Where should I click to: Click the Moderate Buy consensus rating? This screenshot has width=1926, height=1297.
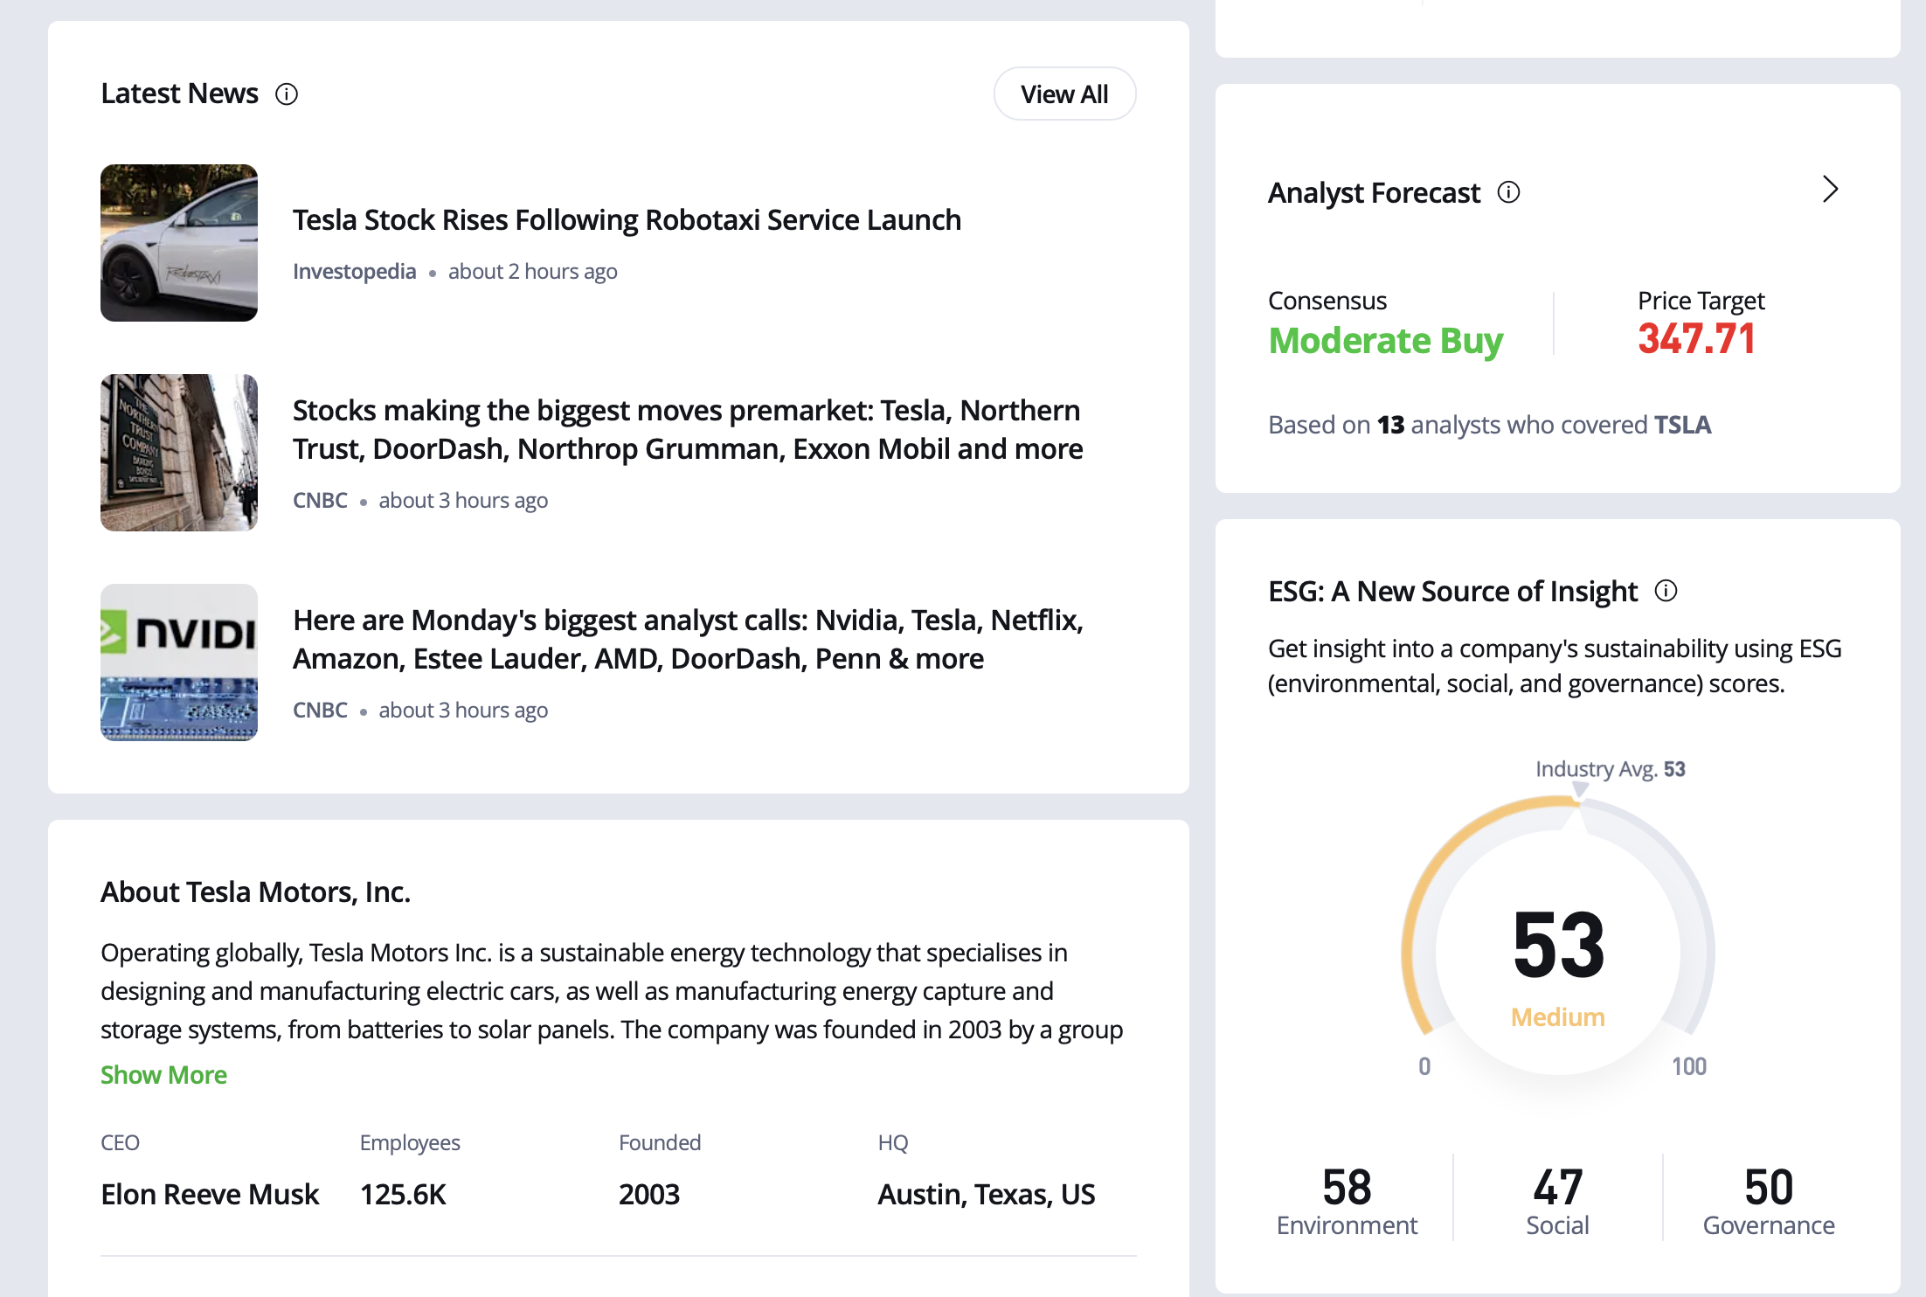(1386, 340)
